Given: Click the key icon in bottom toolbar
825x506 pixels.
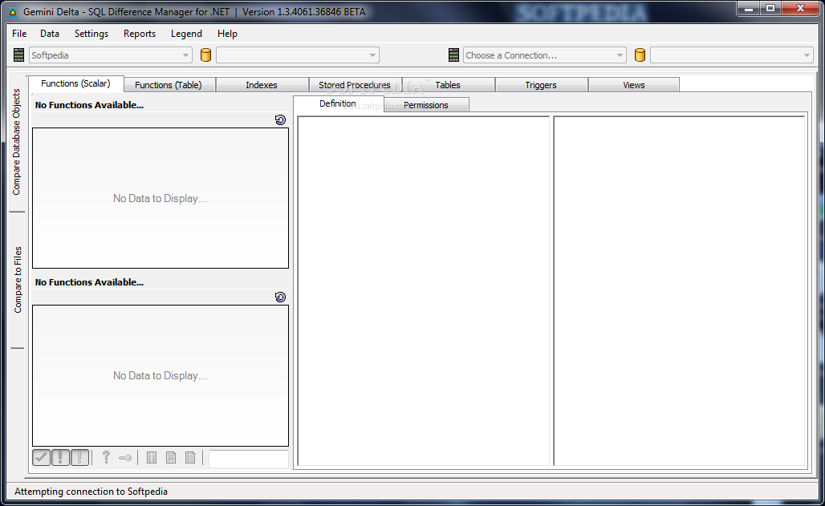Looking at the screenshot, I should click(125, 458).
